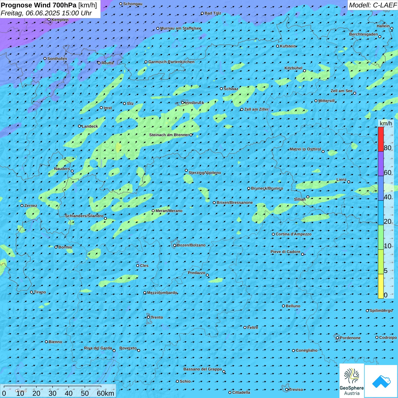
Task: Click the "Zell am Ziller" label
Action: 256,109
